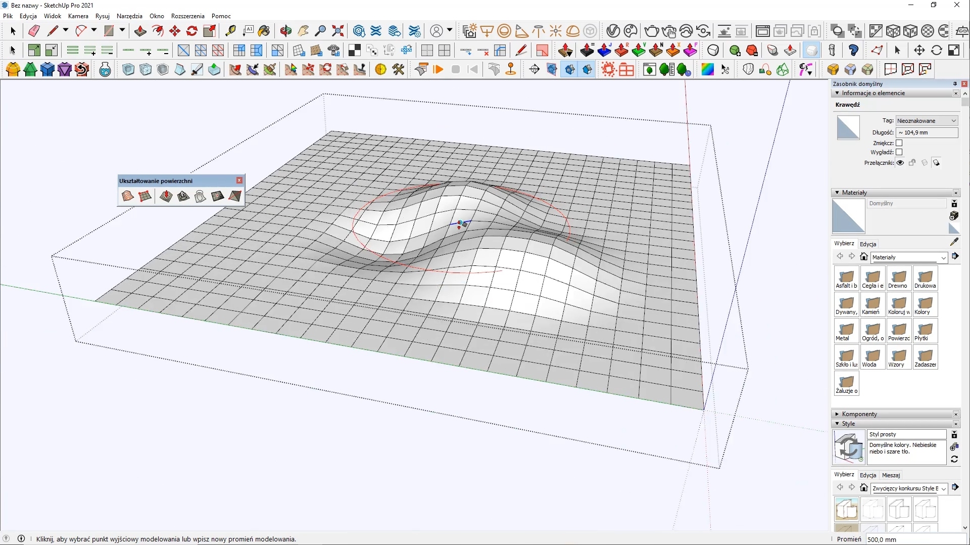Click the default material preview swatch
Image resolution: width=970 pixels, height=545 pixels.
(848, 216)
